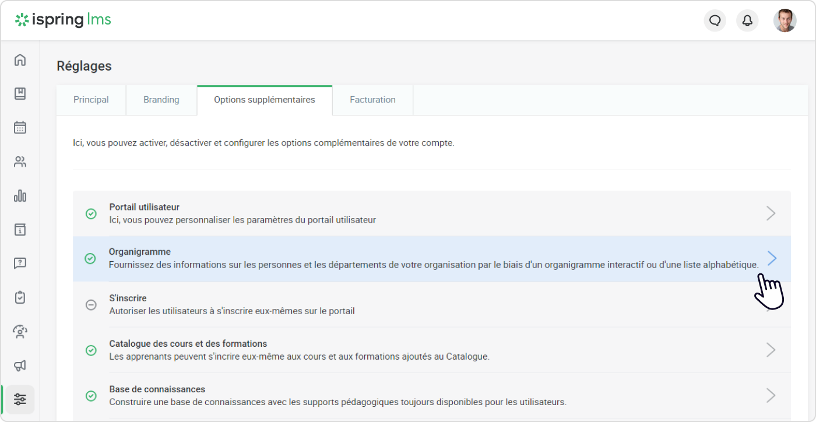
Task: Enable S'inscrire by clicking its status circle
Action: (91, 304)
